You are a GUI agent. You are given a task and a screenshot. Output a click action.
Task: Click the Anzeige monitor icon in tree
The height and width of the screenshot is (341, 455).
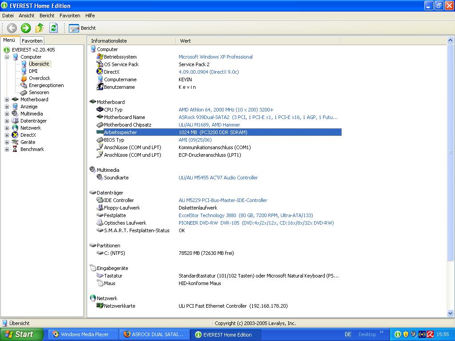[x=15, y=107]
